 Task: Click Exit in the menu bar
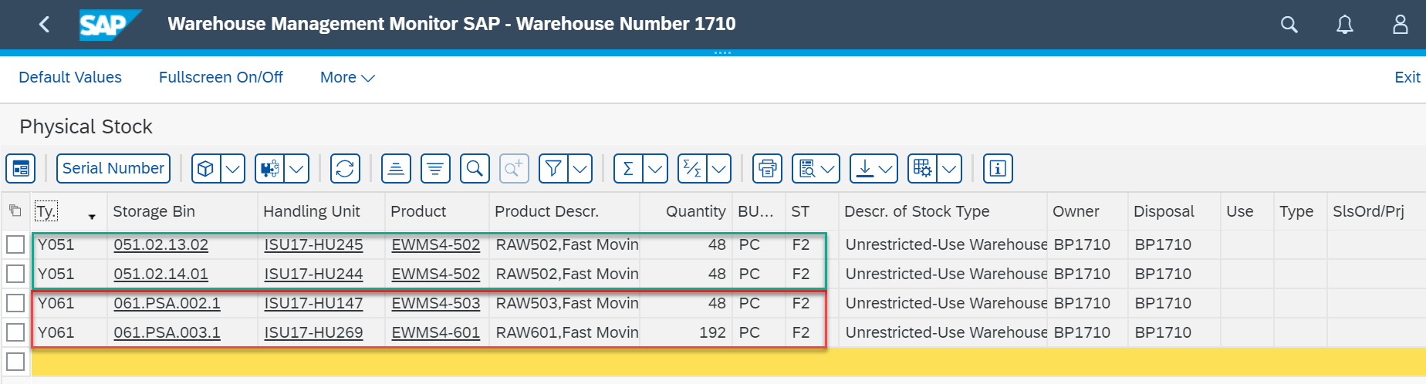click(x=1407, y=77)
